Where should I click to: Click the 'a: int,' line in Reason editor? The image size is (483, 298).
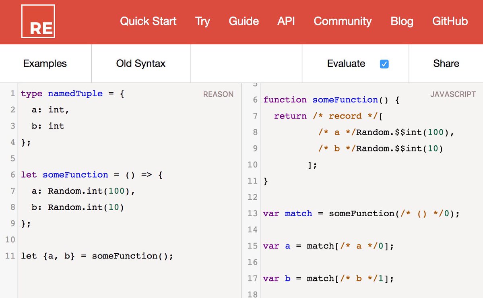click(51, 110)
